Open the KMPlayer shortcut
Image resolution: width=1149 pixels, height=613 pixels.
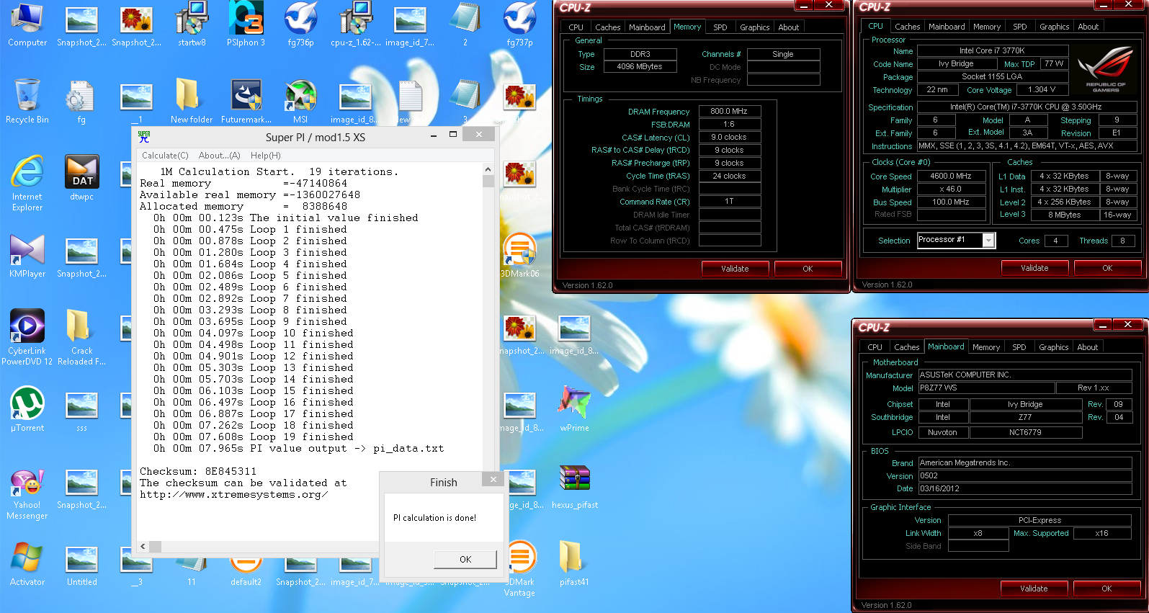[27, 256]
